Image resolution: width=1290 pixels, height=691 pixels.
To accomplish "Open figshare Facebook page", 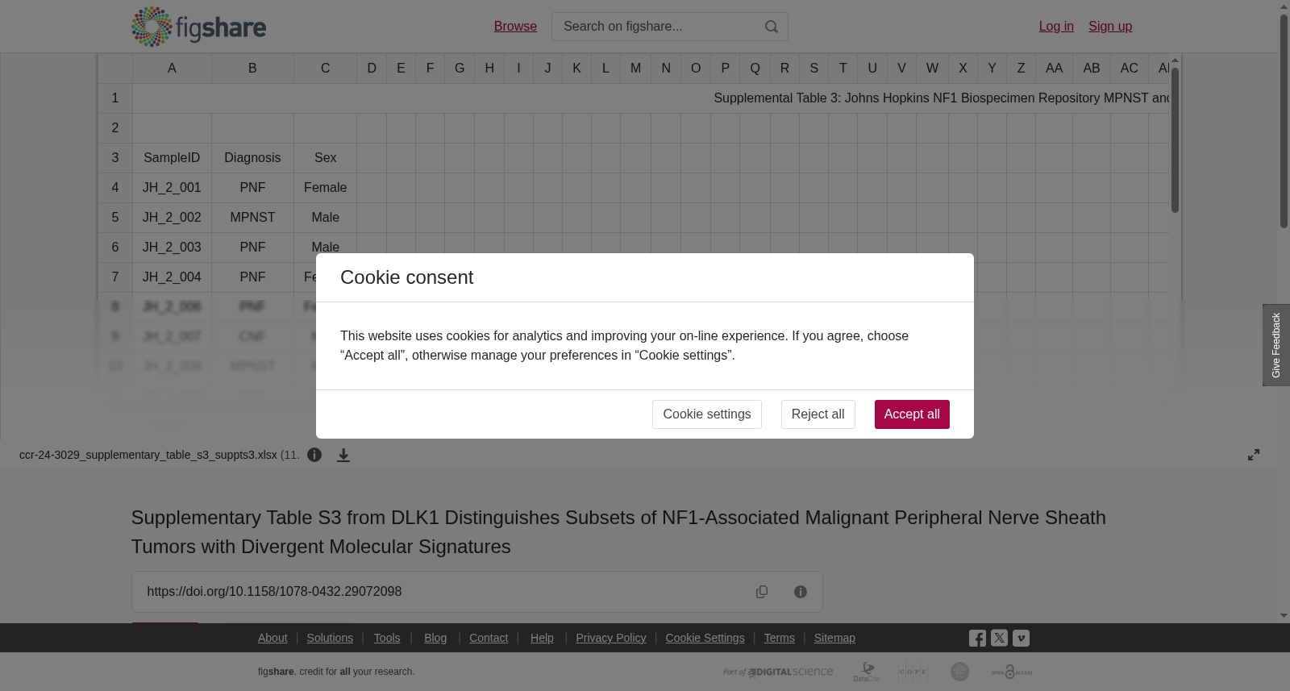I will [977, 638].
